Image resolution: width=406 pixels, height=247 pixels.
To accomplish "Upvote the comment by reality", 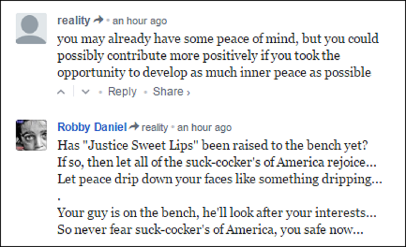I will click(x=61, y=92).
